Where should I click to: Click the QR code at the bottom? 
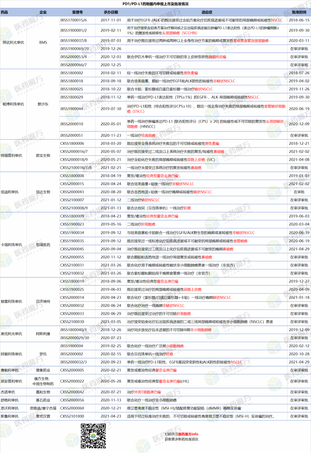93,436
